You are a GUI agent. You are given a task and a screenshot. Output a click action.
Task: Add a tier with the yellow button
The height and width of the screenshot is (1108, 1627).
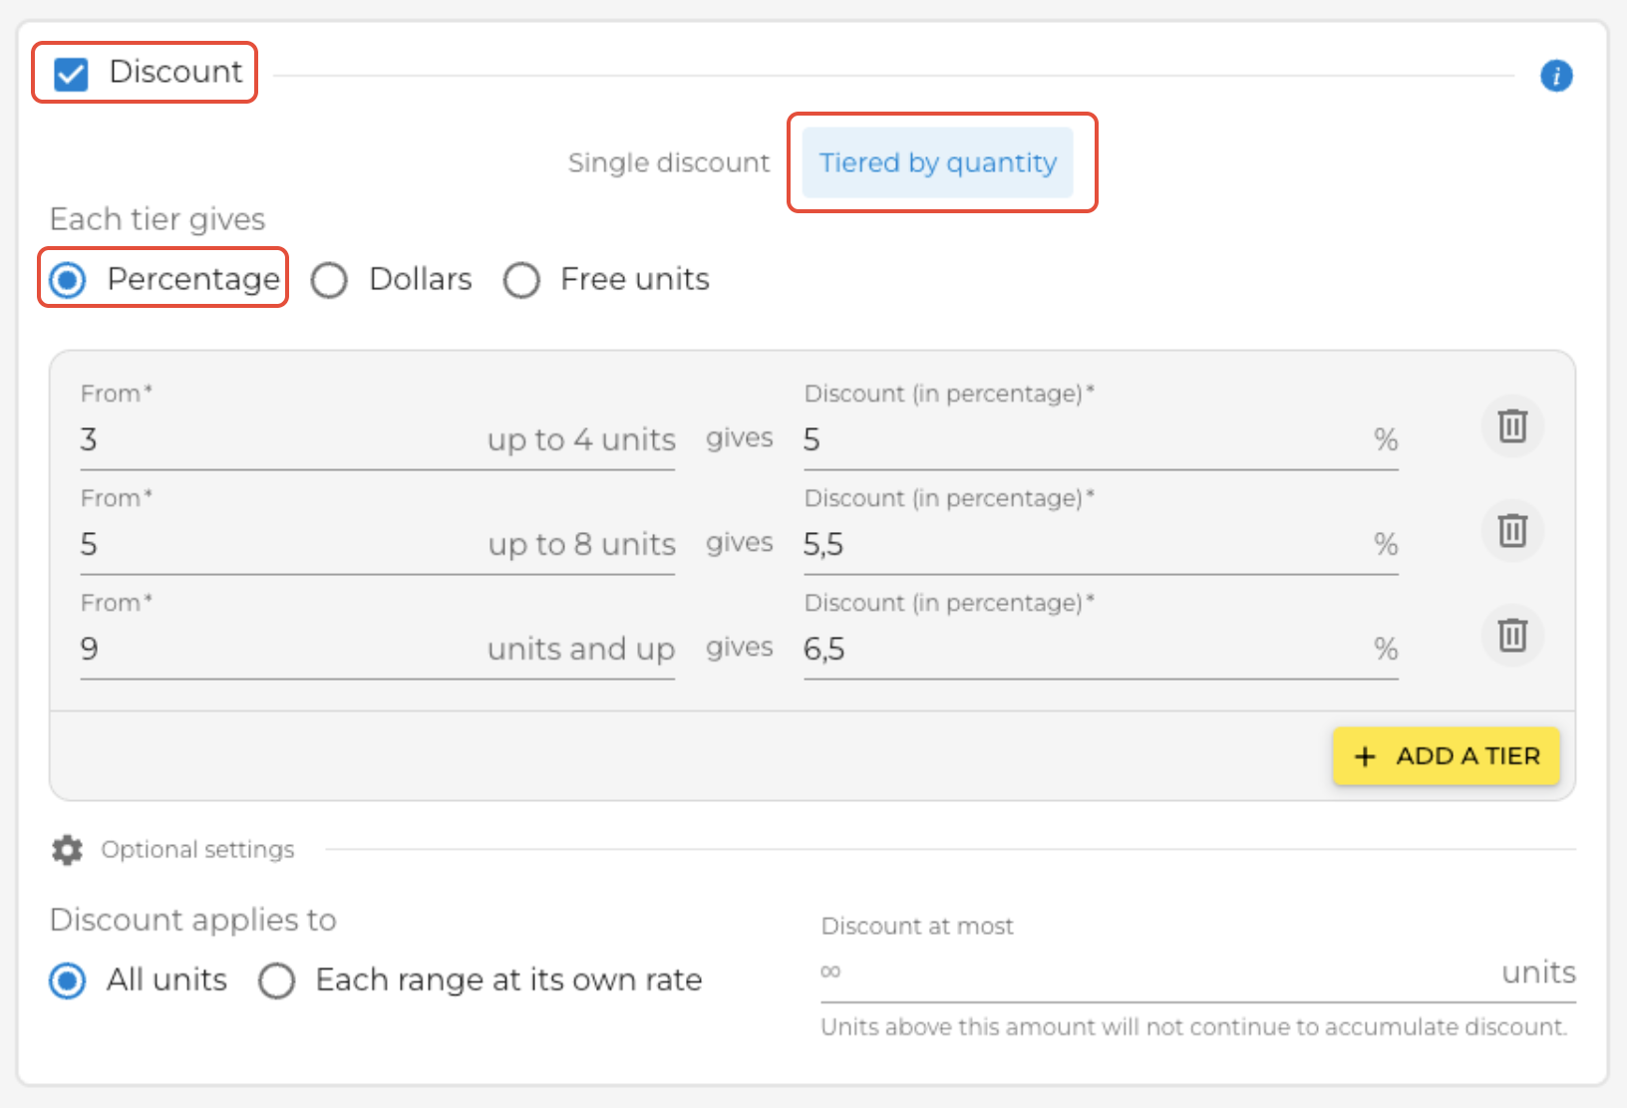[1446, 756]
